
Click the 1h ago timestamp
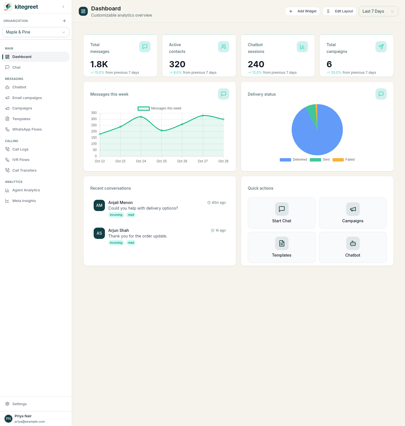coord(219,230)
